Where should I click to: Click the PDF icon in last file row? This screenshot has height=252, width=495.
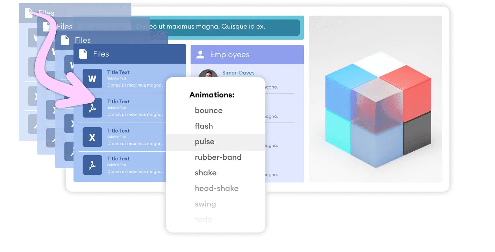click(x=92, y=165)
